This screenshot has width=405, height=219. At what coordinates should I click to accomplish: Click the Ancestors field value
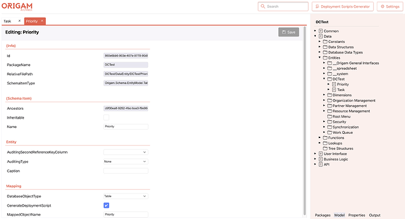click(126, 108)
